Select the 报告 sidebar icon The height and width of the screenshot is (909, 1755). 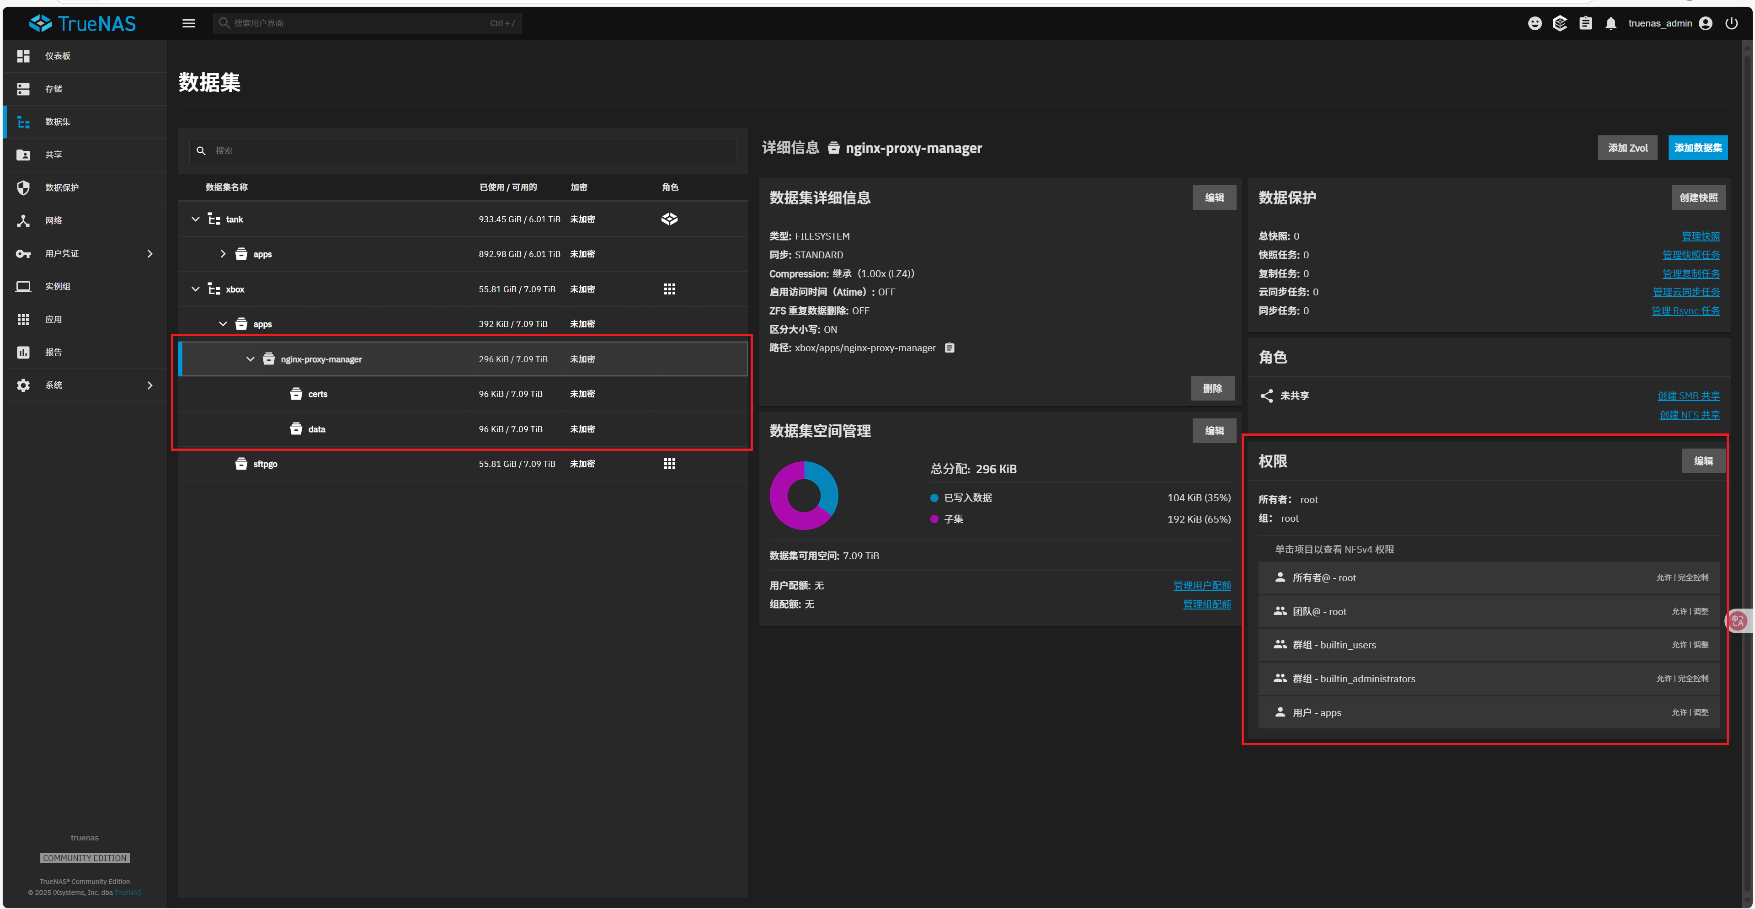tap(23, 352)
